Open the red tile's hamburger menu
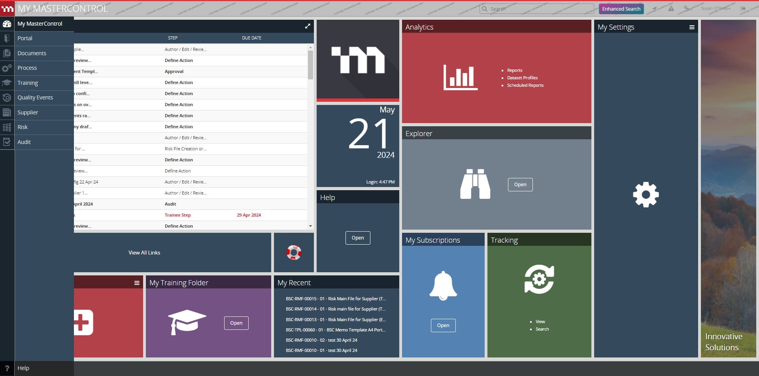 pyautogui.click(x=137, y=283)
